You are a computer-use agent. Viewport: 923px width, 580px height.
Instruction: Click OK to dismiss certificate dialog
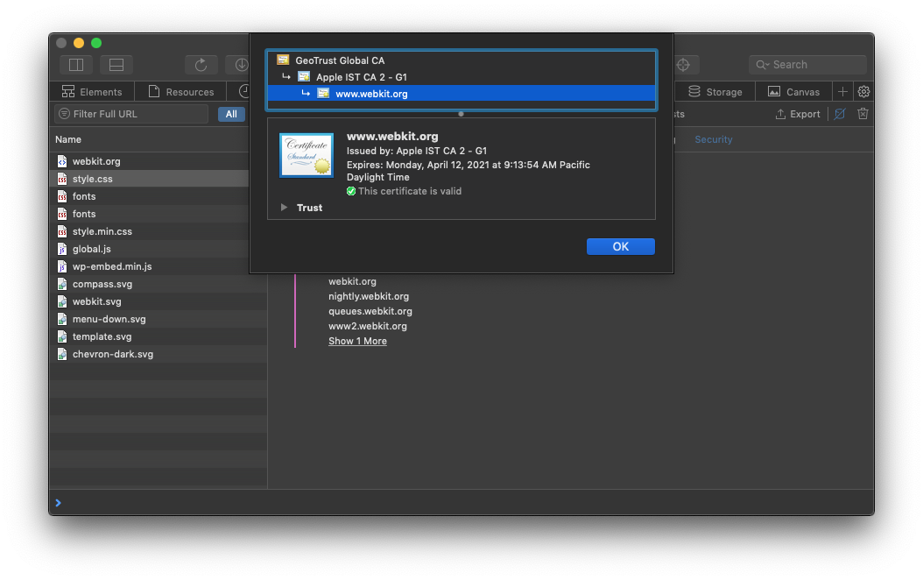(620, 247)
